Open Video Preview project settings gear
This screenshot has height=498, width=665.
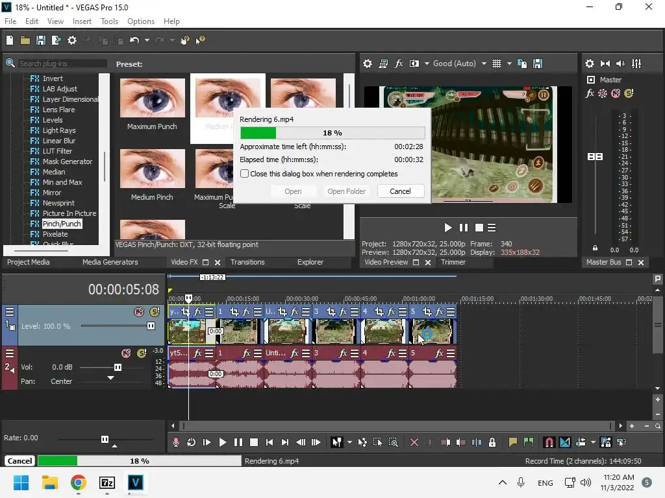(368, 64)
